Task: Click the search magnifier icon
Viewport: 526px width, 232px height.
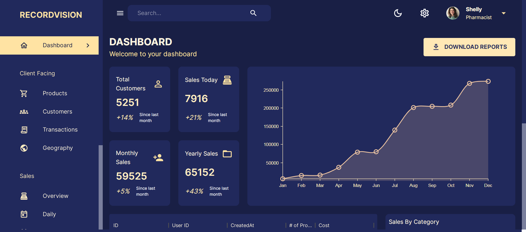Action: [253, 13]
